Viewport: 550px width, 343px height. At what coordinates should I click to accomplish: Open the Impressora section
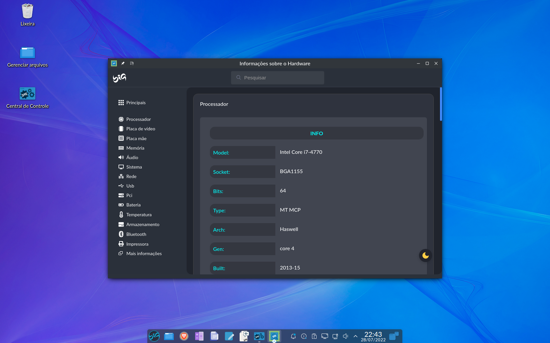[x=133, y=244]
